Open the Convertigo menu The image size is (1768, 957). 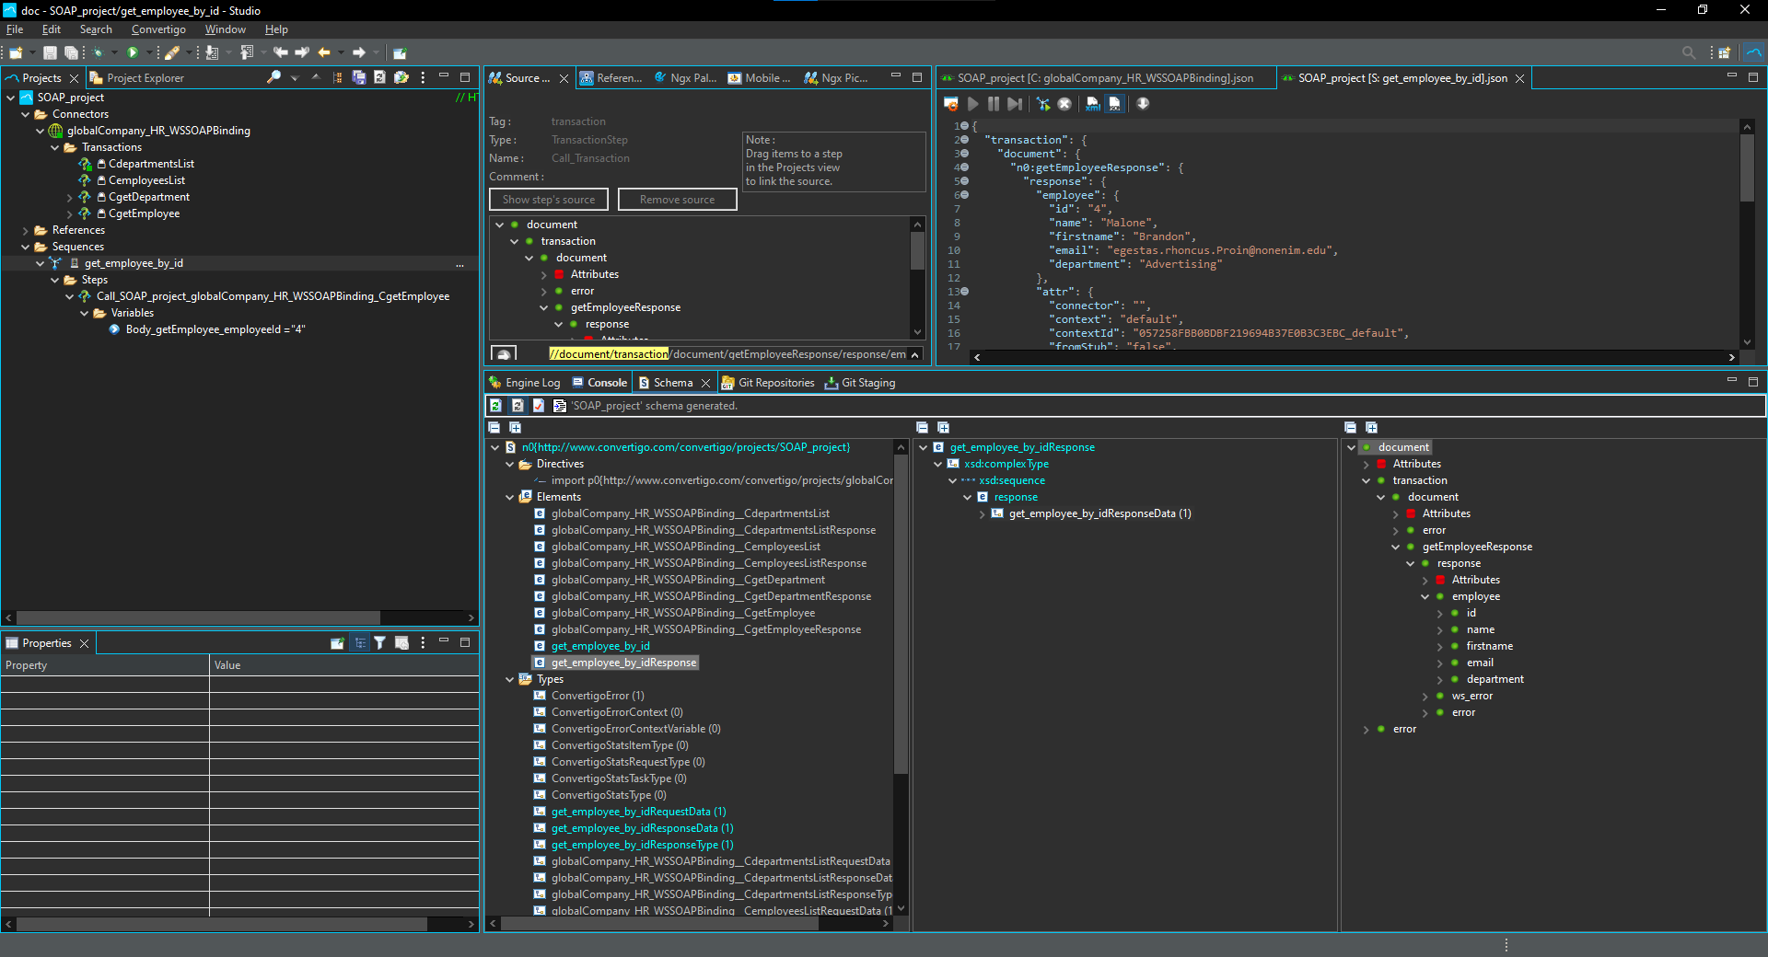coord(157,29)
